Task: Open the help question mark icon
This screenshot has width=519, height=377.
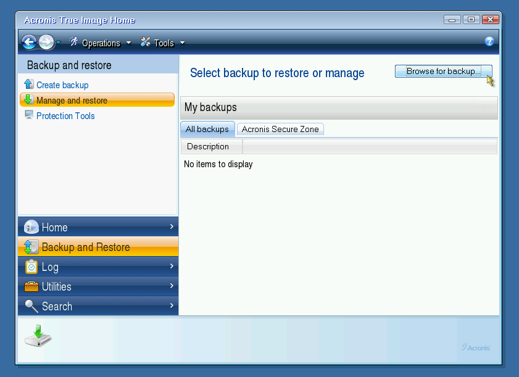Action: [x=489, y=41]
